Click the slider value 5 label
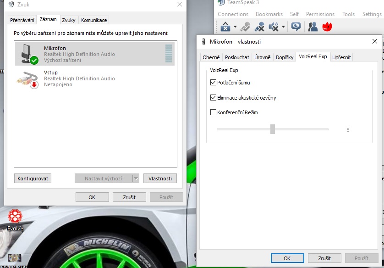The height and width of the screenshot is (268, 384). [348, 130]
